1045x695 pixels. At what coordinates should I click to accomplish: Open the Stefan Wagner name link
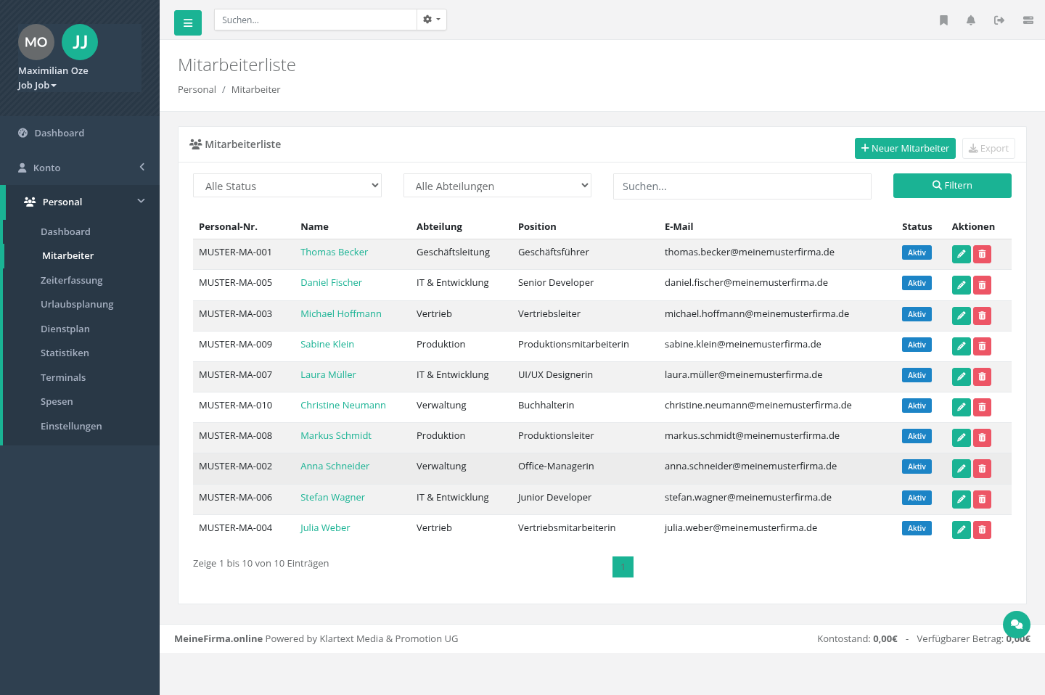[x=332, y=497]
